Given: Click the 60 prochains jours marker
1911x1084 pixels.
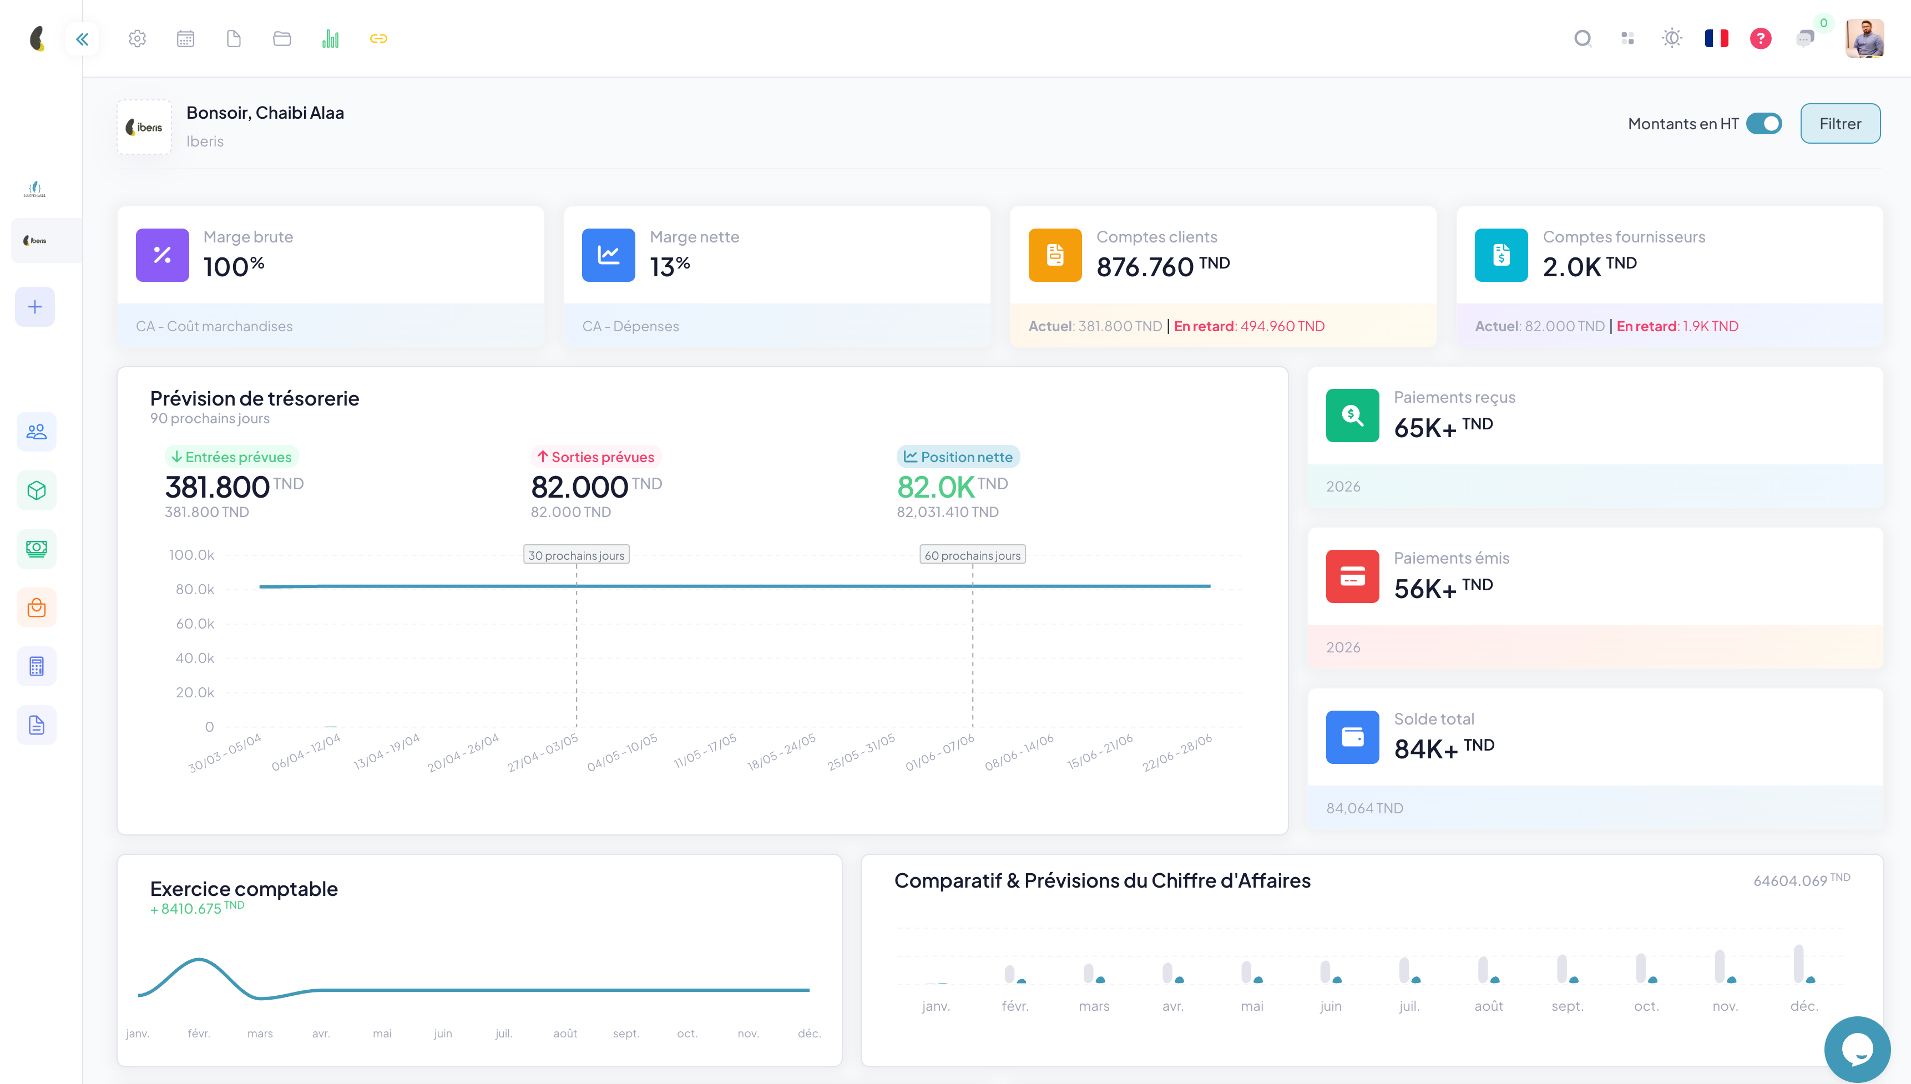Looking at the screenshot, I should point(972,555).
